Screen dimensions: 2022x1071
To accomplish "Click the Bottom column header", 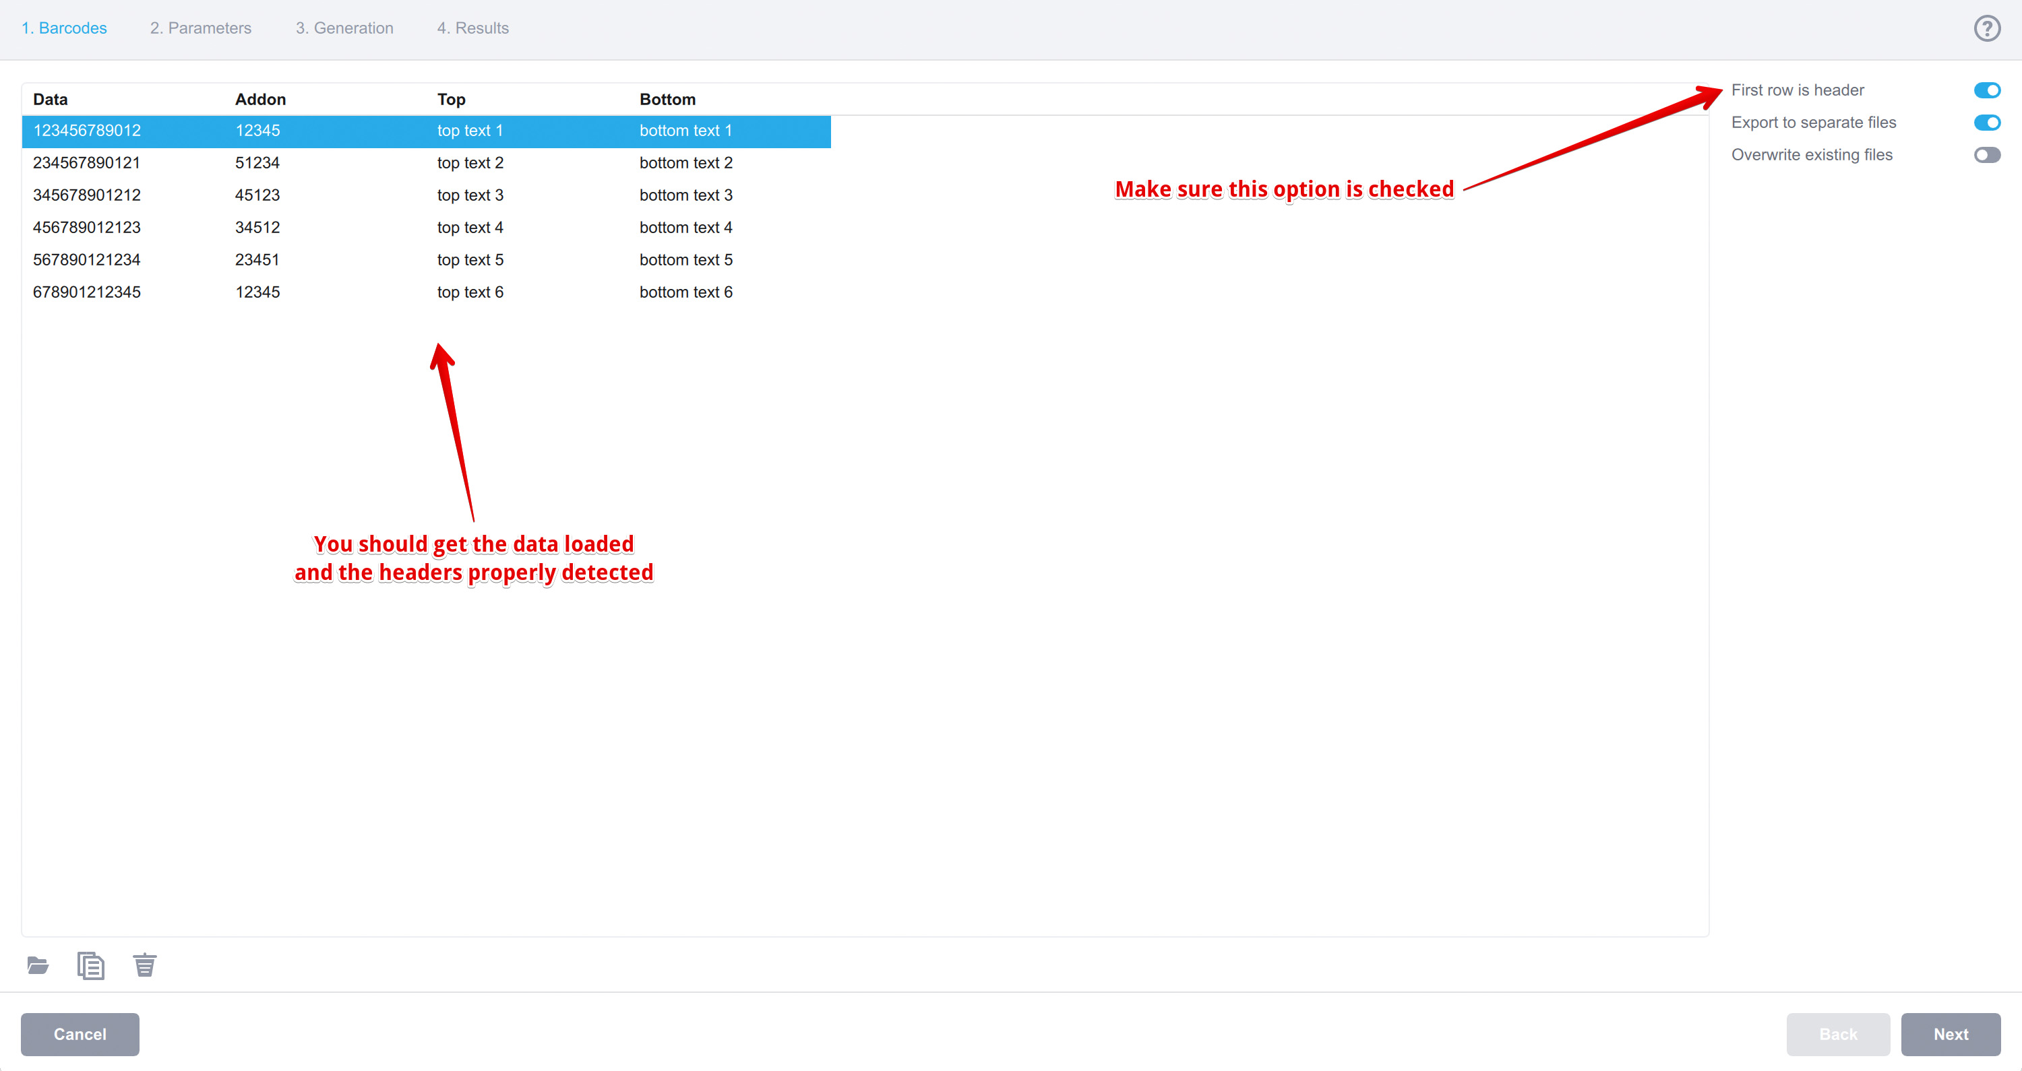I will (x=667, y=99).
